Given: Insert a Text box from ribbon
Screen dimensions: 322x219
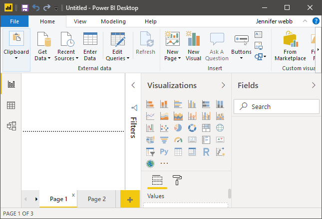Looking at the screenshot, I should click(x=258, y=34).
